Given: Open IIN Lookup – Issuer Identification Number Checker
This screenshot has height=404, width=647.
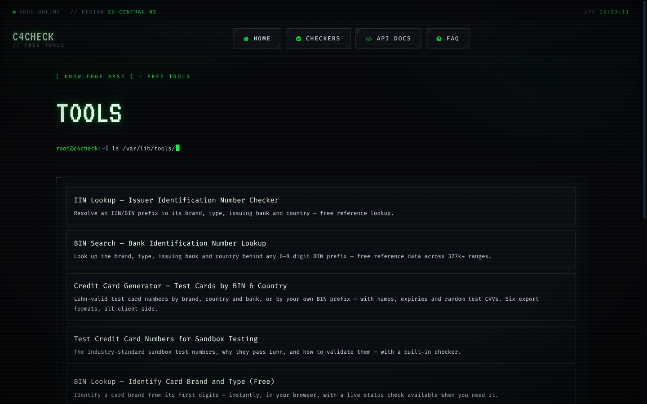Looking at the screenshot, I should [321, 206].
